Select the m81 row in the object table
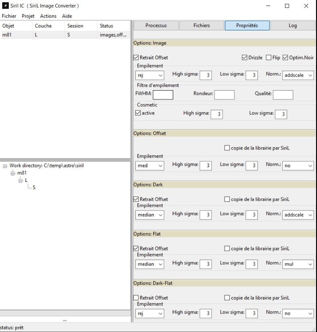Viewport: 317px width, 332px height. coord(65,35)
